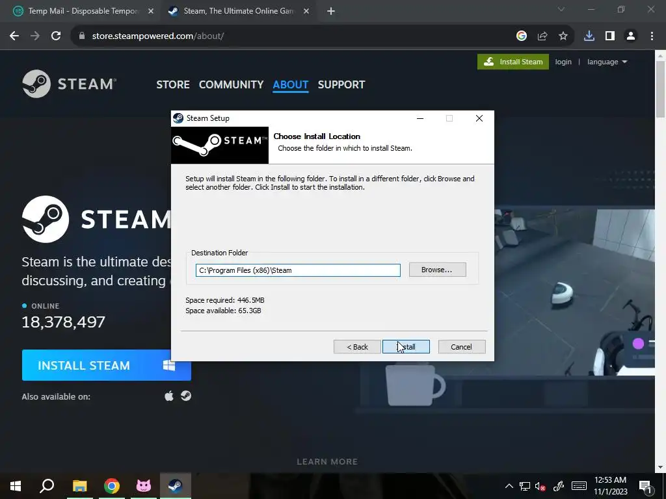Open Chrome three-dot menu
Screen dimensions: 666x499
(652, 36)
